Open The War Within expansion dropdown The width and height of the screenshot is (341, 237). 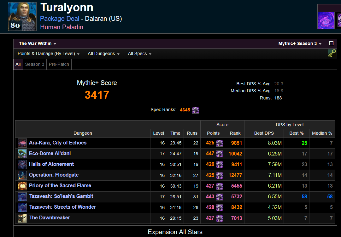pos(38,44)
